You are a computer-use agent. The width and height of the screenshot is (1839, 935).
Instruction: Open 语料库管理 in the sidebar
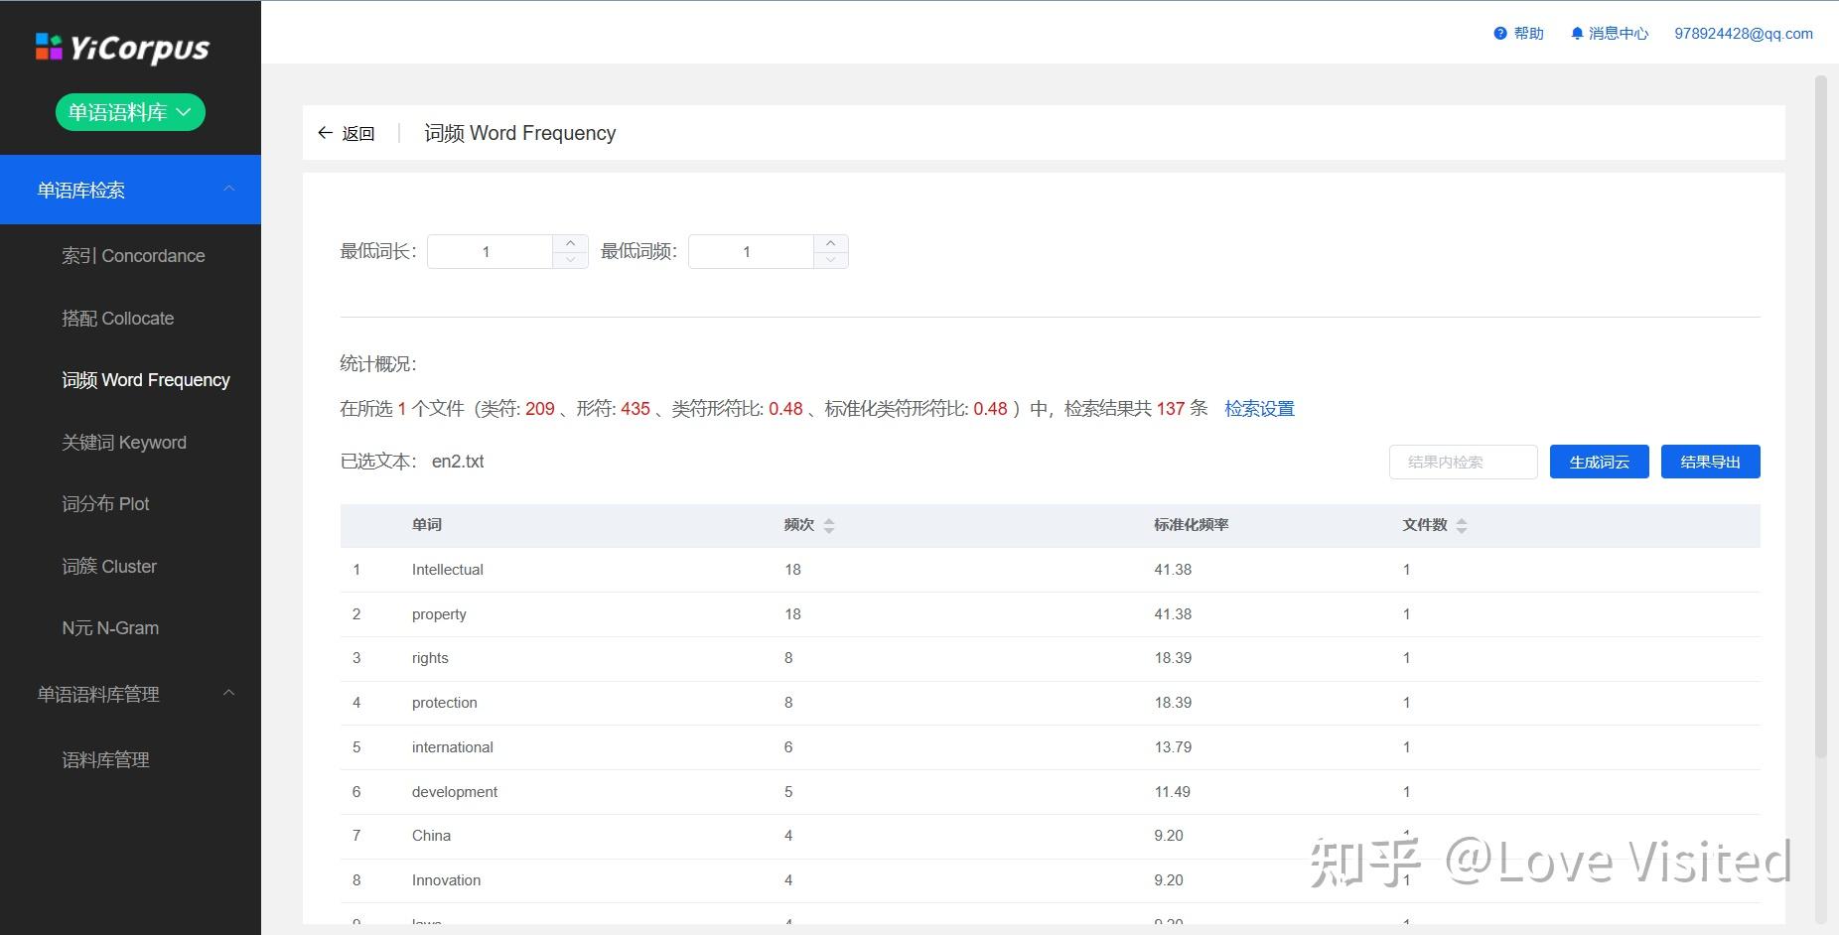(105, 760)
